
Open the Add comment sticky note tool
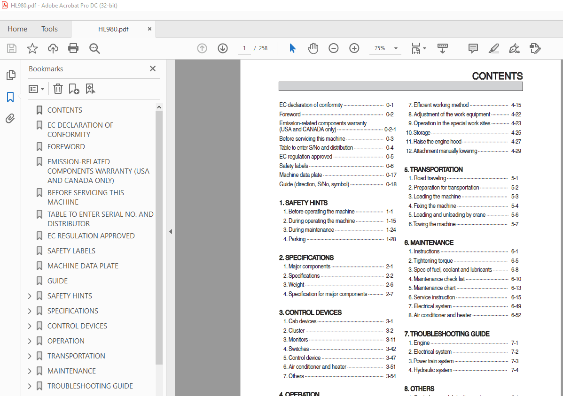coord(473,48)
